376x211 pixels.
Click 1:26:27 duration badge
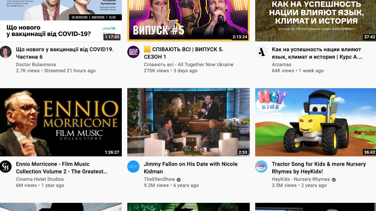click(x=112, y=152)
